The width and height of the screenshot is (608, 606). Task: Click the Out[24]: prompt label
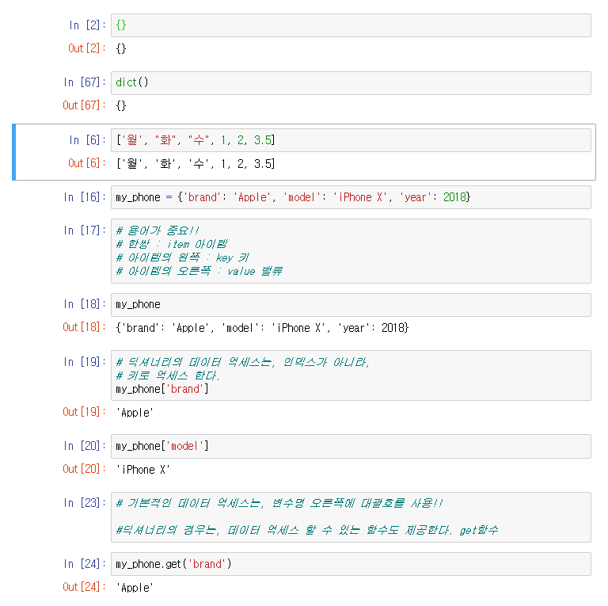[84, 587]
